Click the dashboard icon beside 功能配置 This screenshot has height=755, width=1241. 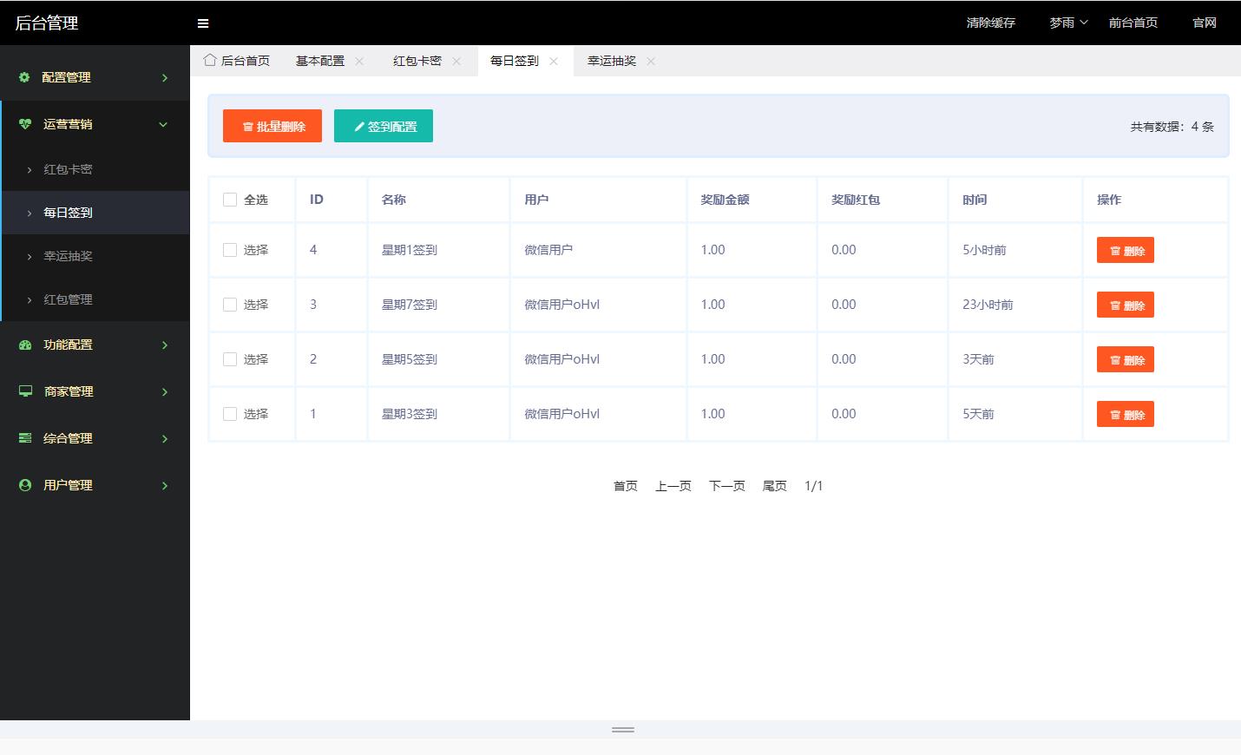pyautogui.click(x=25, y=345)
